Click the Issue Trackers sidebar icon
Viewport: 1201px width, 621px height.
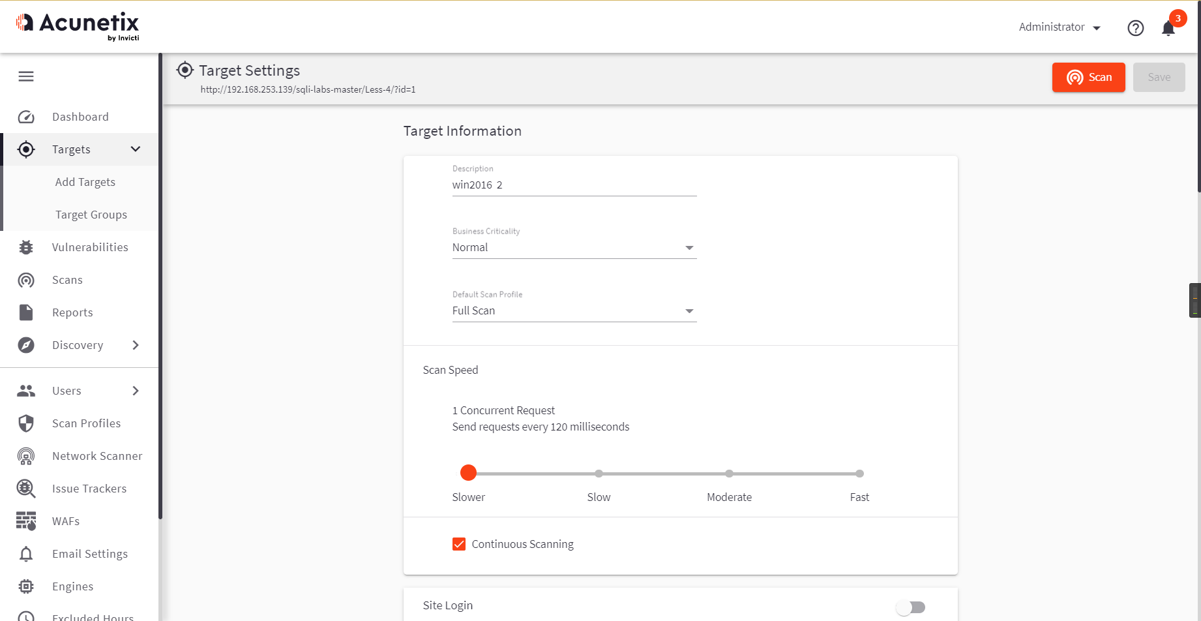[x=26, y=489]
